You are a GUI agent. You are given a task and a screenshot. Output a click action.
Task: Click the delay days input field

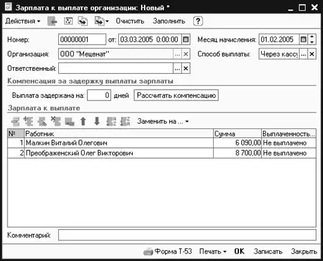coord(99,95)
